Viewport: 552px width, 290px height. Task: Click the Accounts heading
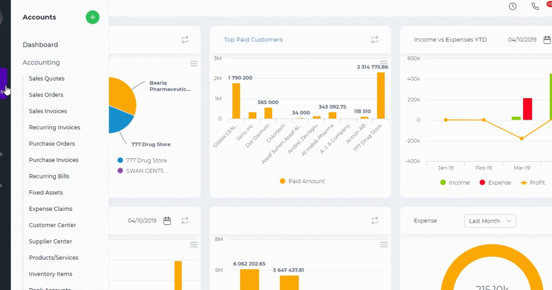(40, 17)
